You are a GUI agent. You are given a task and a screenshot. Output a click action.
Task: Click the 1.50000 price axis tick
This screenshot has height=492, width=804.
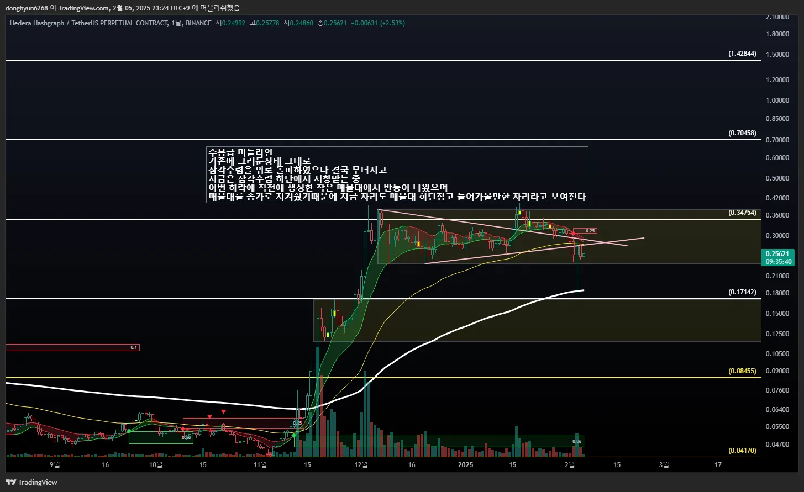(777, 54)
